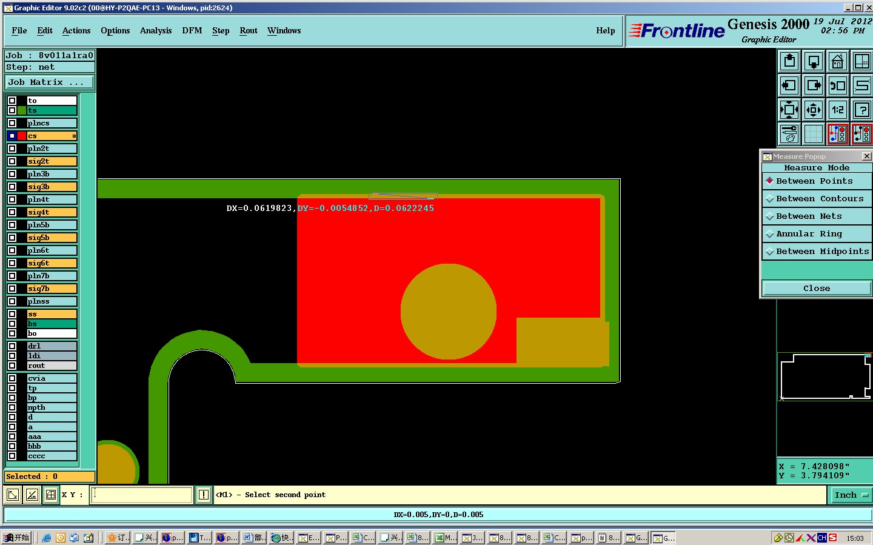The height and width of the screenshot is (545, 873).
Task: Toggle display checkbox for layer cs
Action: 12,136
